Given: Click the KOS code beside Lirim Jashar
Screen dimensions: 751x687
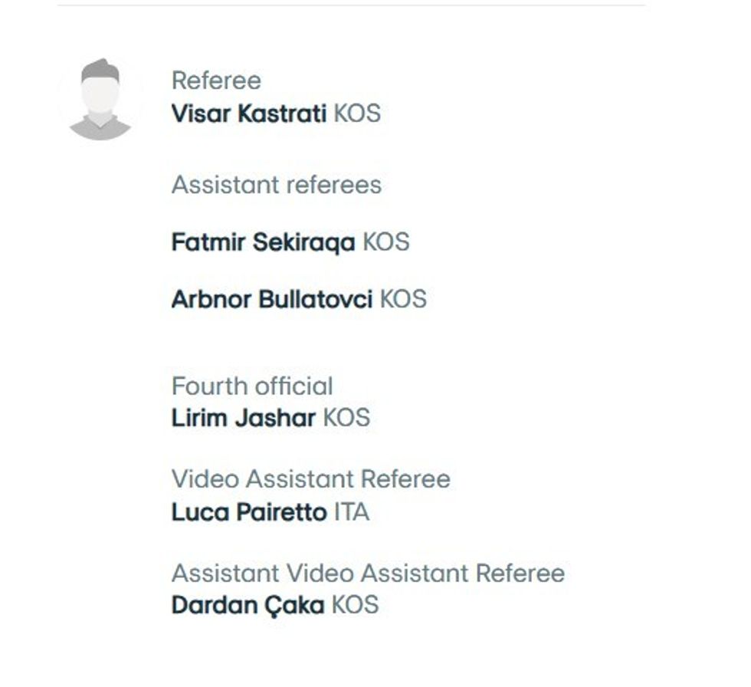Looking at the screenshot, I should [x=346, y=418].
